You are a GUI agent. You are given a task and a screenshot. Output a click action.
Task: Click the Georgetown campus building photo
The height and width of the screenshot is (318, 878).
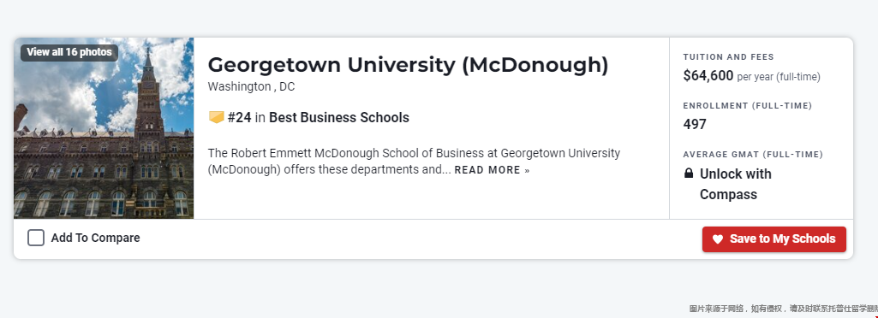pos(104,128)
